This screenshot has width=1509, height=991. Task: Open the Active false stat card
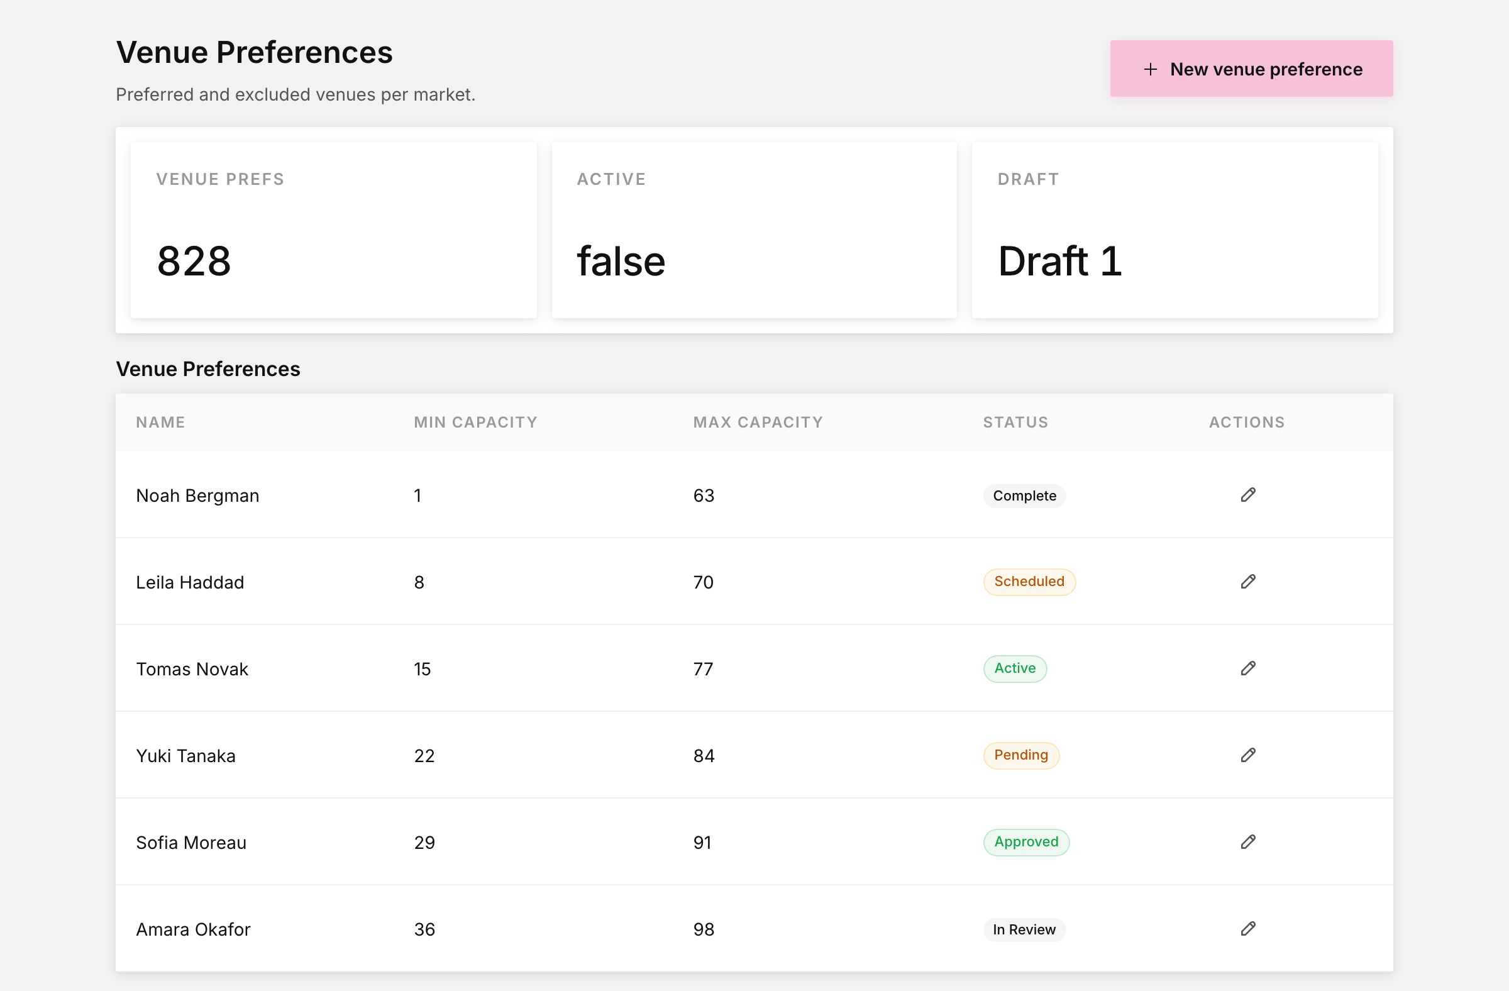tap(754, 230)
